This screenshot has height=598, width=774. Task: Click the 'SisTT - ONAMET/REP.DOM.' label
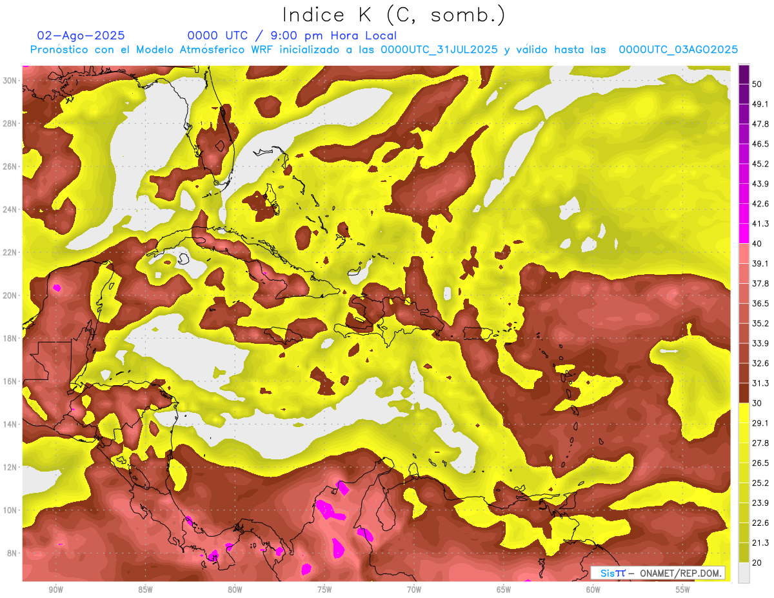point(659,573)
